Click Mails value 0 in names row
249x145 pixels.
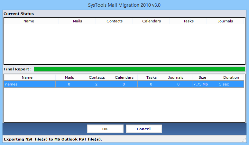click(x=69, y=84)
